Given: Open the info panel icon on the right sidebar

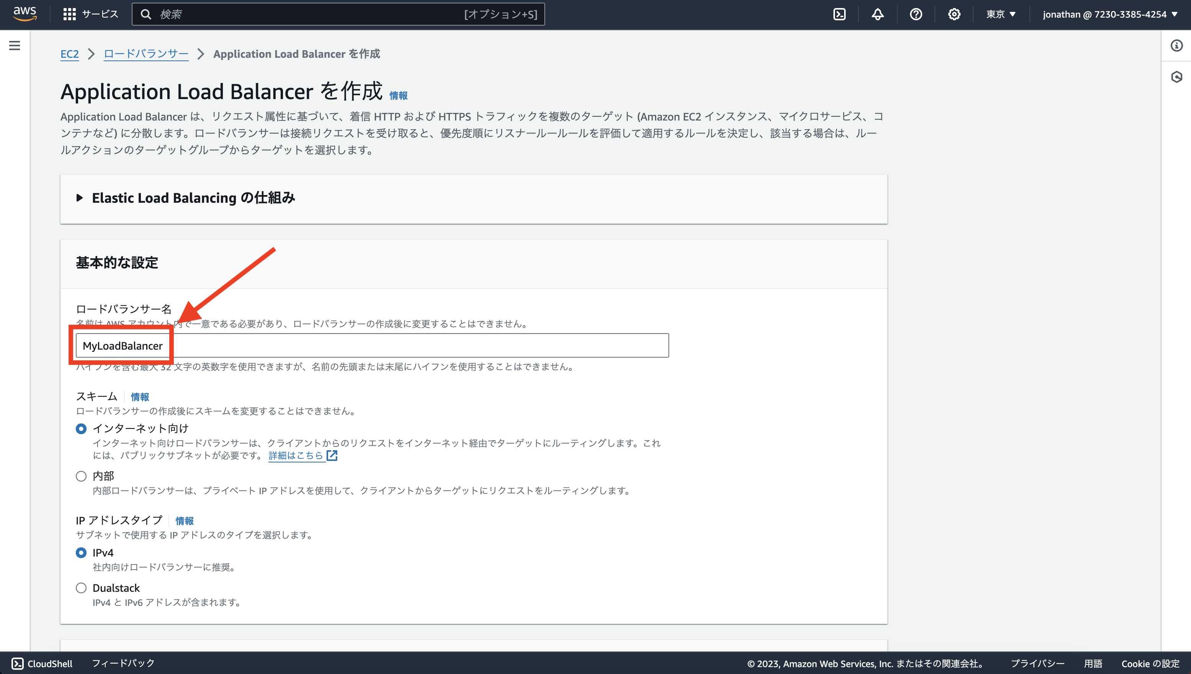Looking at the screenshot, I should tap(1176, 46).
